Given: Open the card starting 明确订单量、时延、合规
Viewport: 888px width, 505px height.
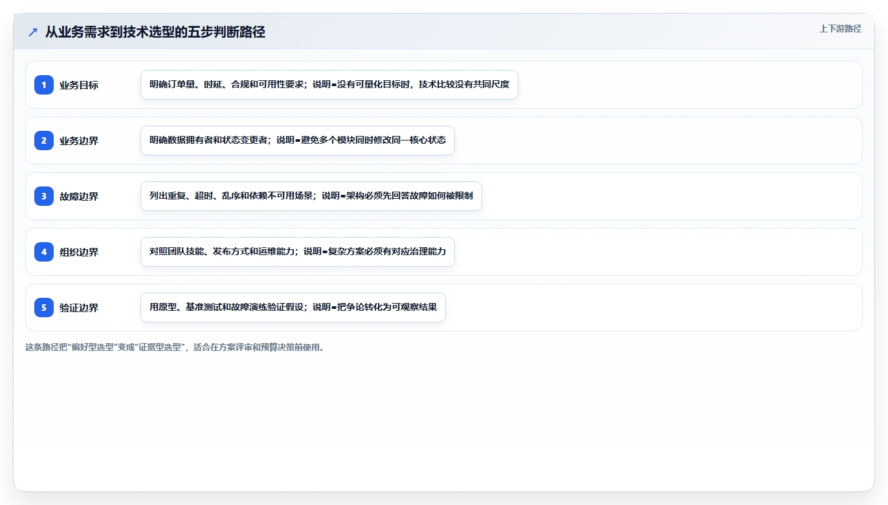Looking at the screenshot, I should coord(329,85).
